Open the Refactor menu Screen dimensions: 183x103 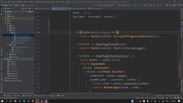coord(38,2)
